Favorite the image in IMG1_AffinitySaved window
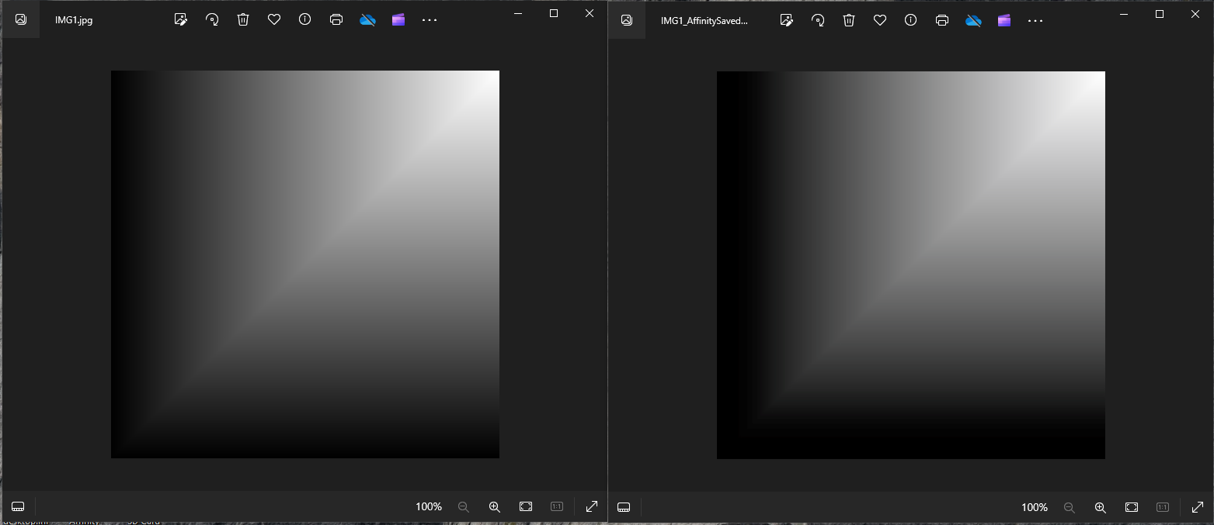This screenshot has height=525, width=1214. 880,20
